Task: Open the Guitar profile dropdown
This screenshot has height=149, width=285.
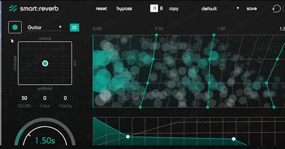Action: [x=45, y=27]
